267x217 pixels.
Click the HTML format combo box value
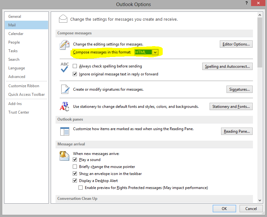(143, 52)
